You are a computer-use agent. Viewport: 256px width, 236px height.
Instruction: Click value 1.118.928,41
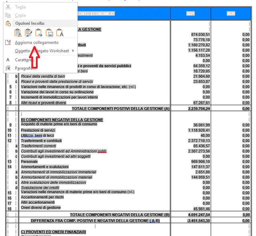[199, 130]
